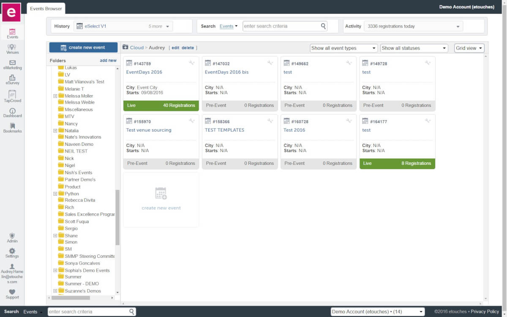Expand the Melissa Moller folder
The height and width of the screenshot is (317, 507).
point(55,95)
